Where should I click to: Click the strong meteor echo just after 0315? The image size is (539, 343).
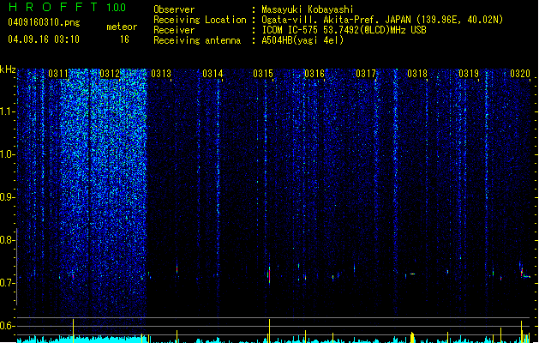pos(269,275)
